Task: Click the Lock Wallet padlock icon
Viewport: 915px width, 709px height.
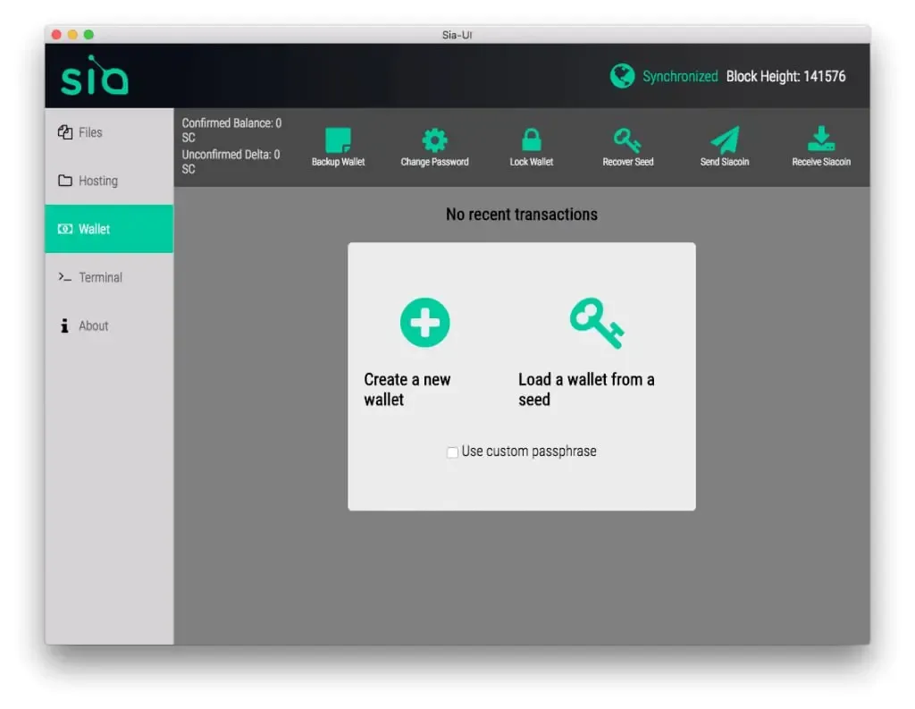Action: tap(531, 140)
